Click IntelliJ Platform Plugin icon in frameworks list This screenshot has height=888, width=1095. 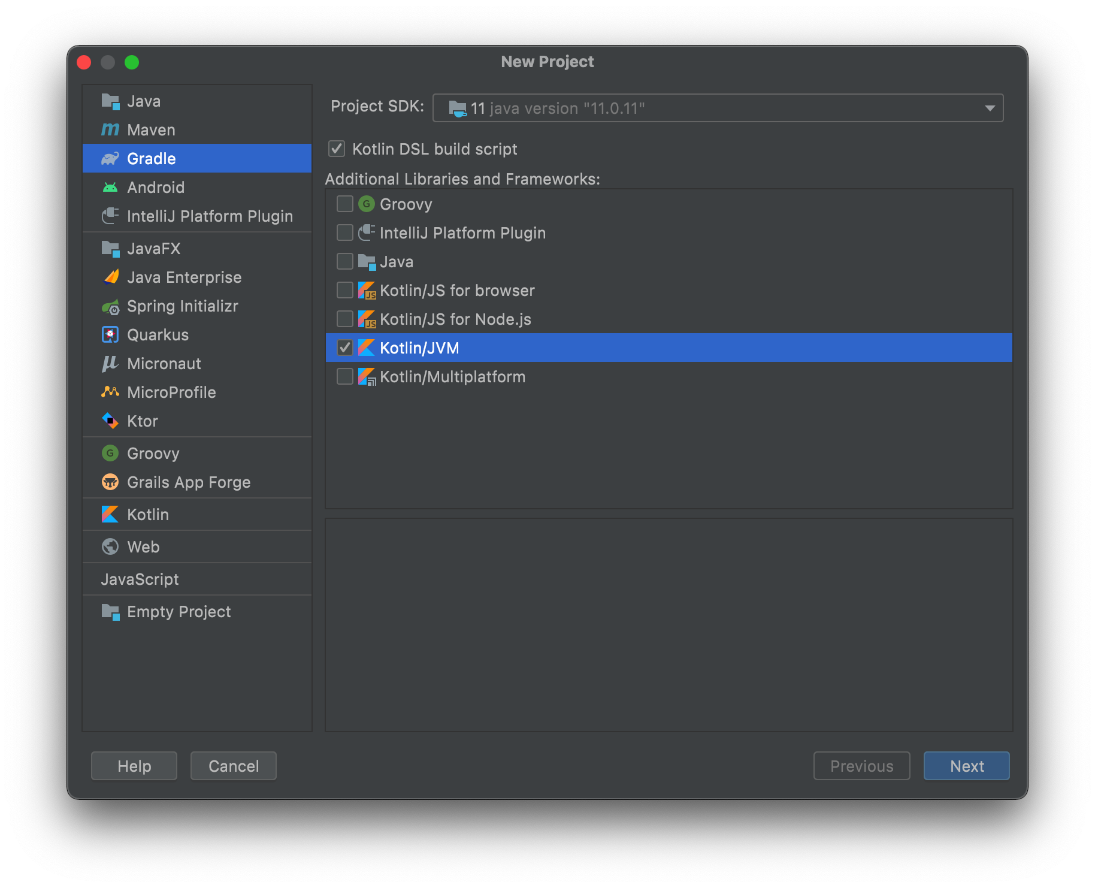point(367,232)
